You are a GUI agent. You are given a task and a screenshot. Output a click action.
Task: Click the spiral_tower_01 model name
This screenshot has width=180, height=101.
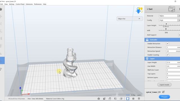click(153, 92)
